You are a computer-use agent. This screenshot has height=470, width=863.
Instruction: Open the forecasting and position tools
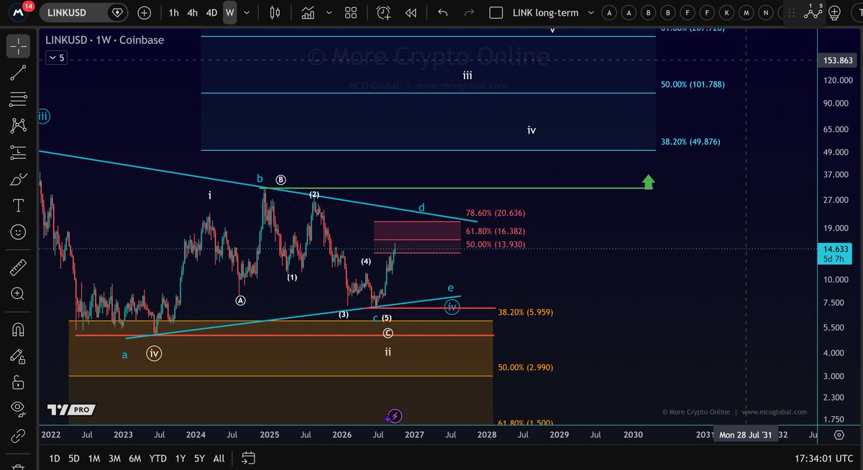(x=18, y=152)
